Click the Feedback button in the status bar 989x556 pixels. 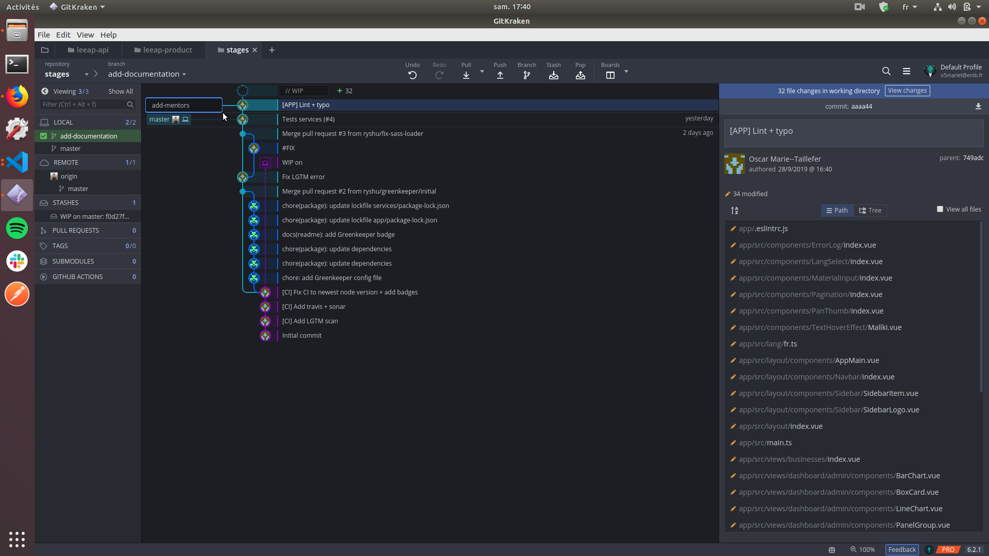tap(902, 550)
